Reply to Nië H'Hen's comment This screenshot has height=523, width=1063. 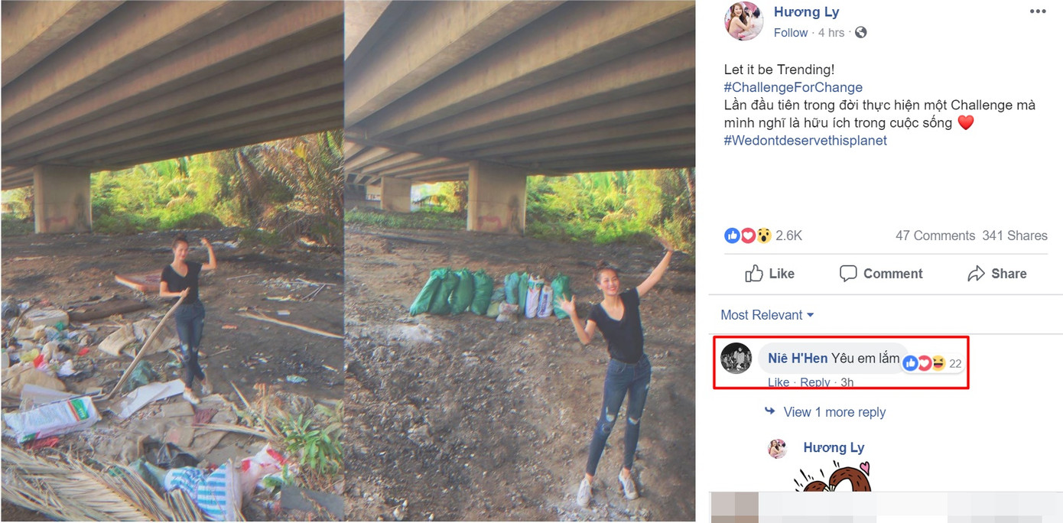[x=814, y=382]
